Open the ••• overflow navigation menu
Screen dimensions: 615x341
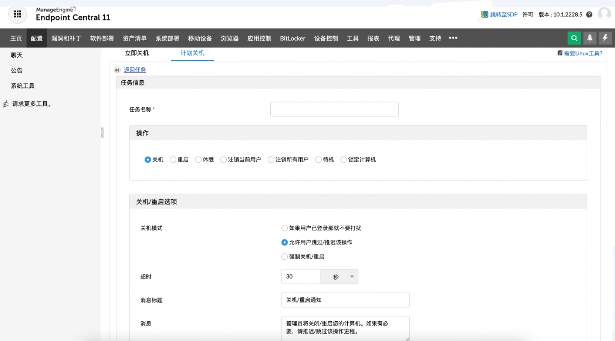[x=453, y=38]
